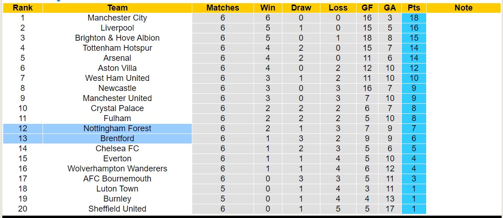Click the Matches column header
503x218 pixels.
point(222,8)
